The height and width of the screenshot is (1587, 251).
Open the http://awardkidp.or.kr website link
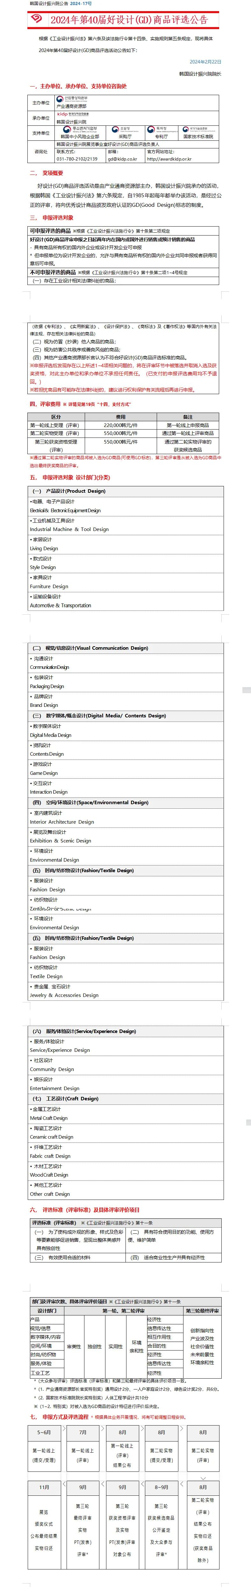point(169,159)
